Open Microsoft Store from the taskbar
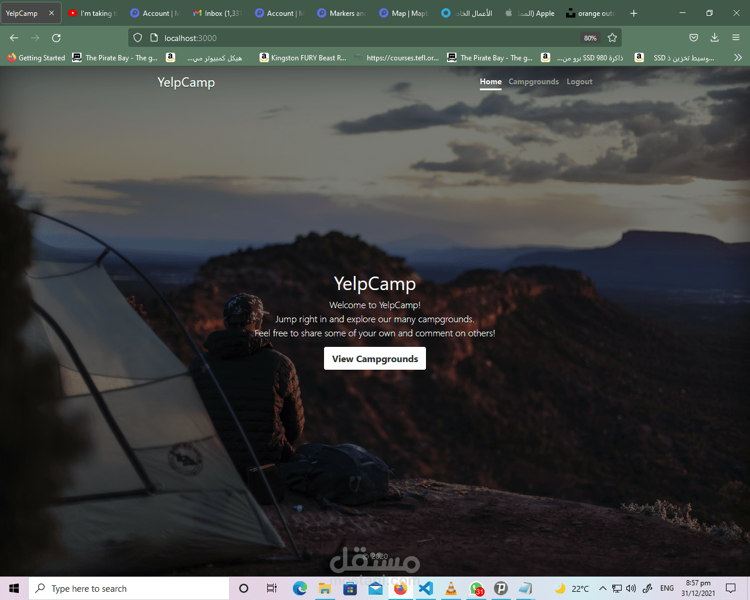750x600 pixels. tap(350, 588)
